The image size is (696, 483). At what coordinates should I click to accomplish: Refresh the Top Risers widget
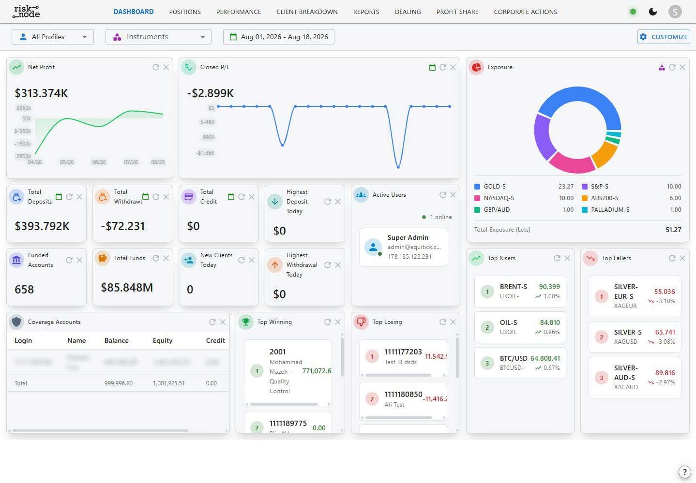click(x=557, y=258)
